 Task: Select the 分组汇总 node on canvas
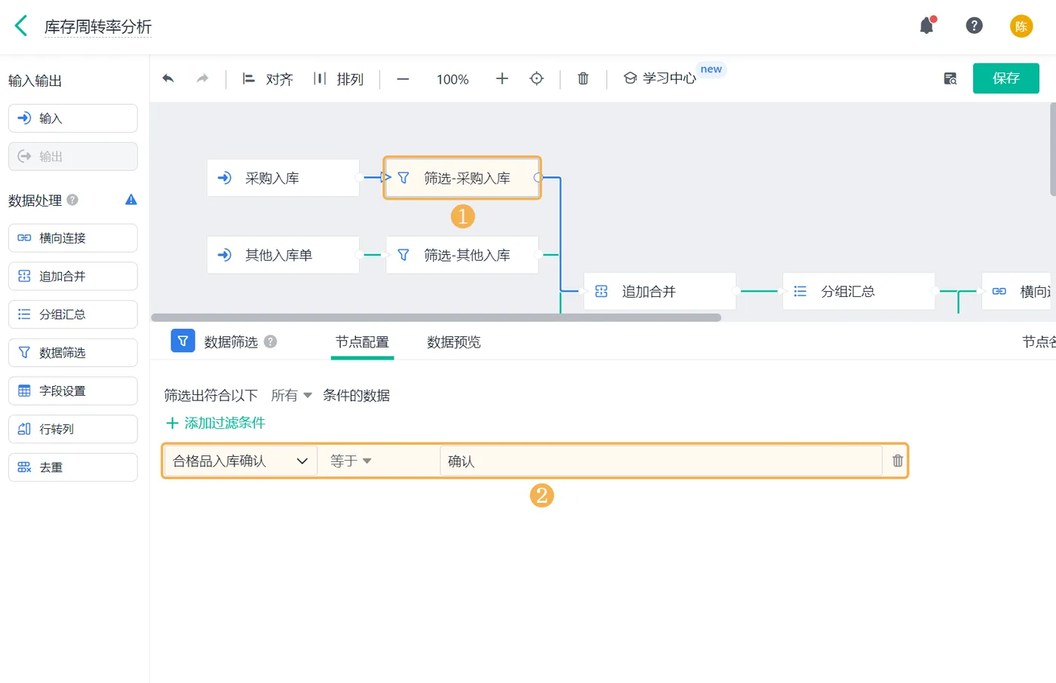click(x=858, y=291)
